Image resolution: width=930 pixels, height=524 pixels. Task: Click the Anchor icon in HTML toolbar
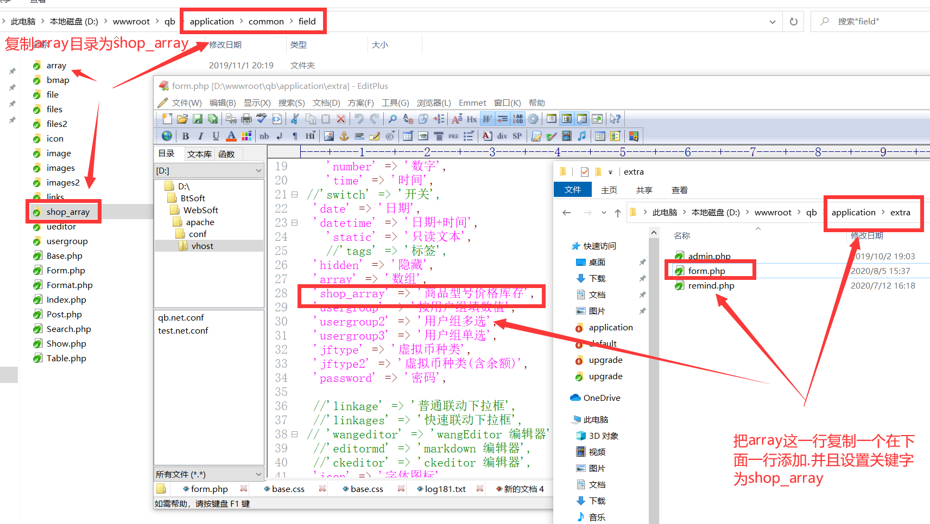[344, 136]
